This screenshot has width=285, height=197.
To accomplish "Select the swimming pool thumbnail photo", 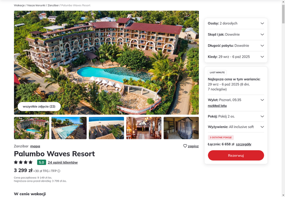I will 69,128.
